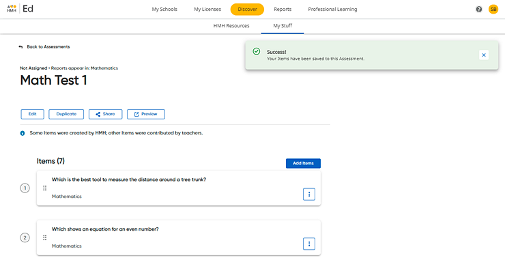Open Professional Learning
The image size is (505, 260).
332,10
